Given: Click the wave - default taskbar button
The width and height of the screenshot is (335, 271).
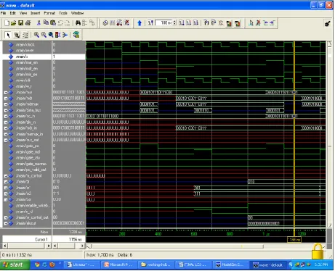Looking at the screenshot, I should tap(267, 265).
